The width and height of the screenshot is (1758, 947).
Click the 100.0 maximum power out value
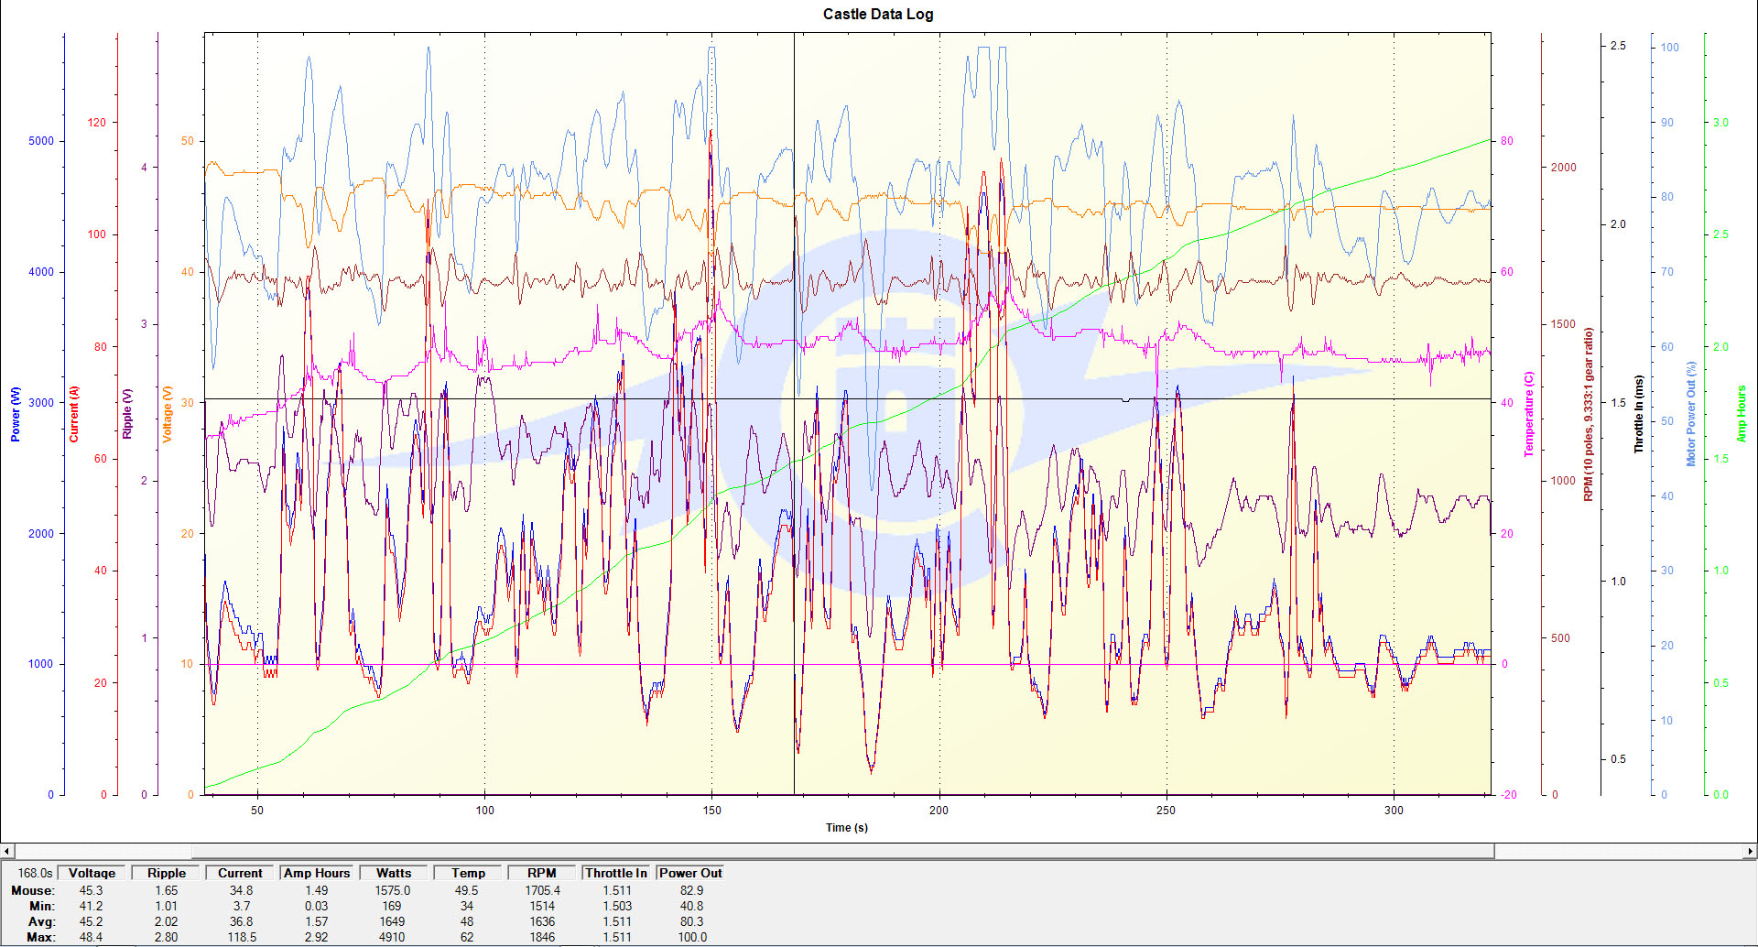click(x=691, y=937)
